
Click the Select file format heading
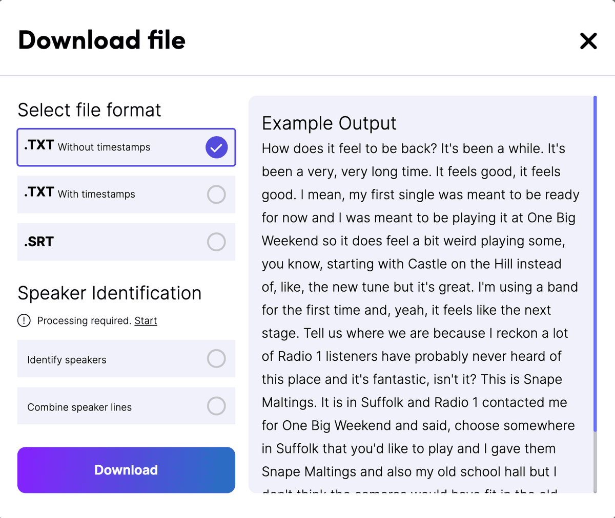89,110
